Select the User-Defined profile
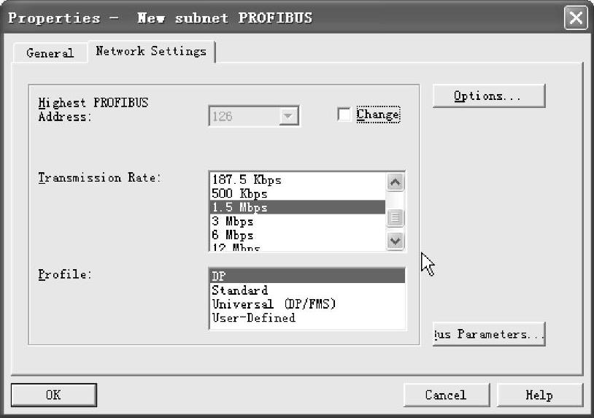 pos(307,317)
